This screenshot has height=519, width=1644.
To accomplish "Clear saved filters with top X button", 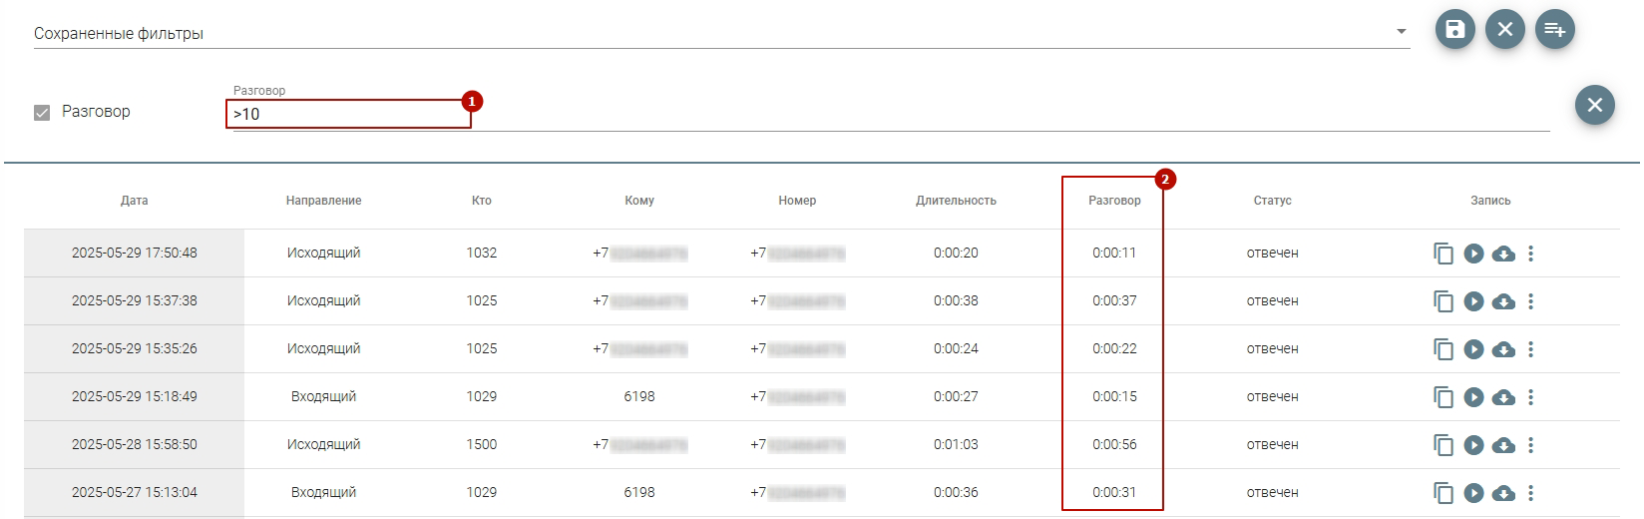I will click(x=1504, y=30).
